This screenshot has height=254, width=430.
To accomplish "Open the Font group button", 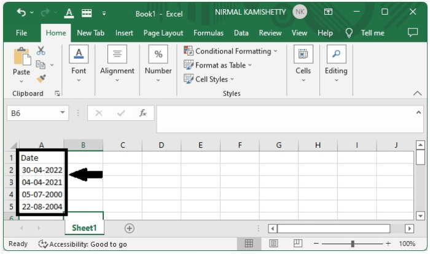I will tap(79, 64).
